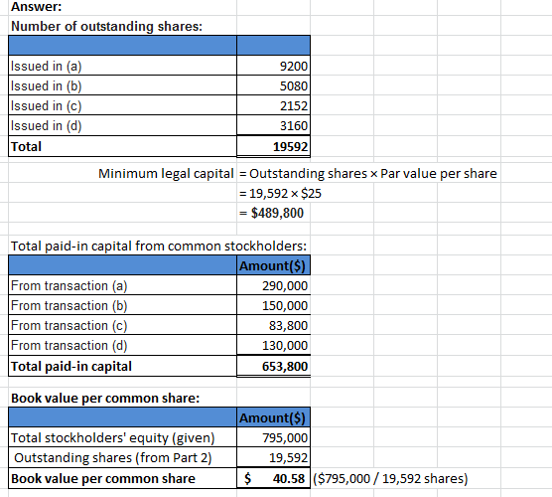This screenshot has width=552, height=497.
Task: Select blue header cell above "Total stockholders' equity"
Action: point(122,417)
